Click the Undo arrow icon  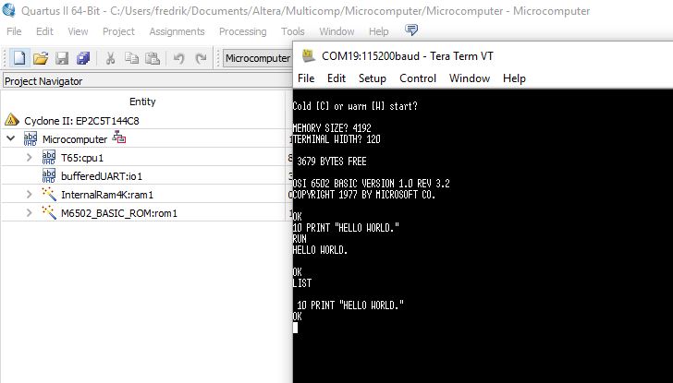click(178, 58)
